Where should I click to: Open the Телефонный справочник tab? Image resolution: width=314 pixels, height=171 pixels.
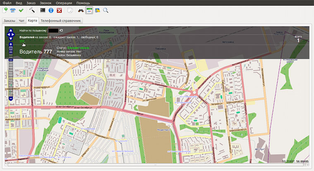tap(60, 21)
